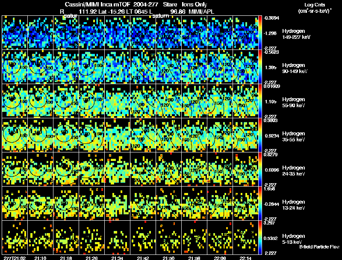Click the 'Ions Only' header text
This screenshot has width=342, height=260.
pyautogui.click(x=195, y=5)
